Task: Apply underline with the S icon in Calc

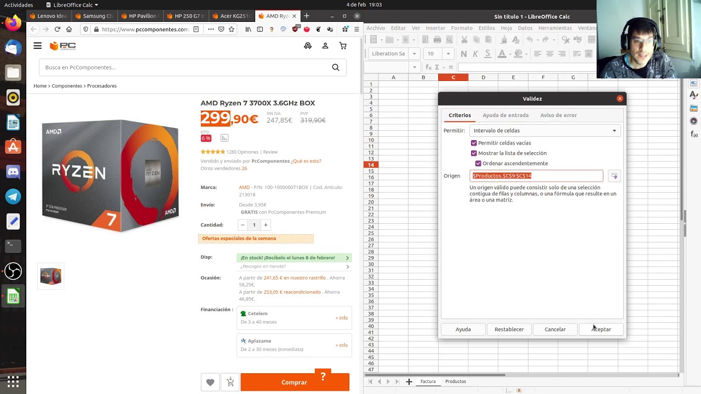Action: pyautogui.click(x=487, y=54)
